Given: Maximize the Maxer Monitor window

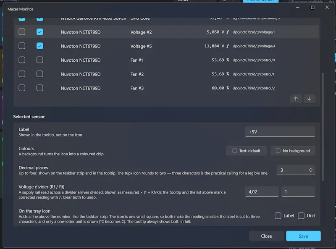Looking at the screenshot, I should tap(312, 8).
